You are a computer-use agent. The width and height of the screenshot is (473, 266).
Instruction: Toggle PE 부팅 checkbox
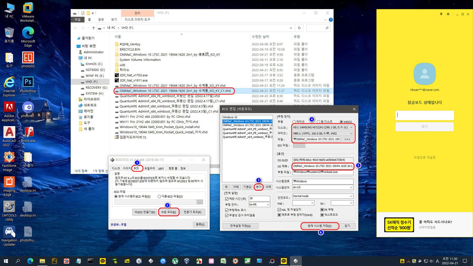[x=322, y=210]
